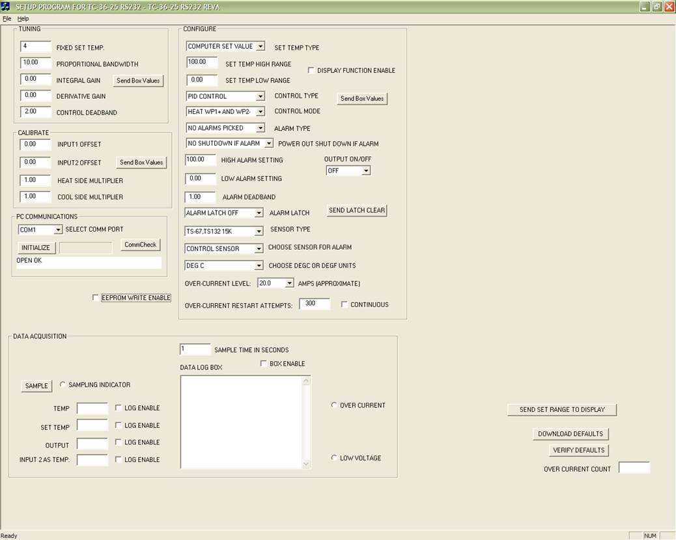Enable LOG ENABLE for TEMP

pyautogui.click(x=119, y=407)
